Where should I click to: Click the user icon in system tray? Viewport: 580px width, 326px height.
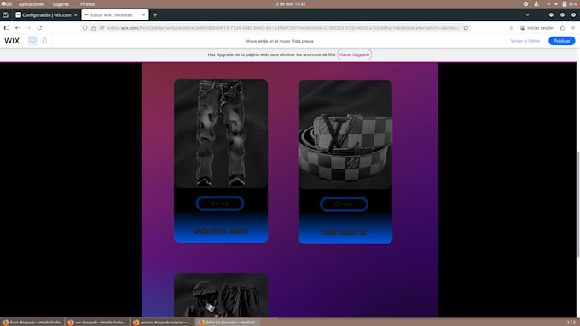click(x=536, y=4)
